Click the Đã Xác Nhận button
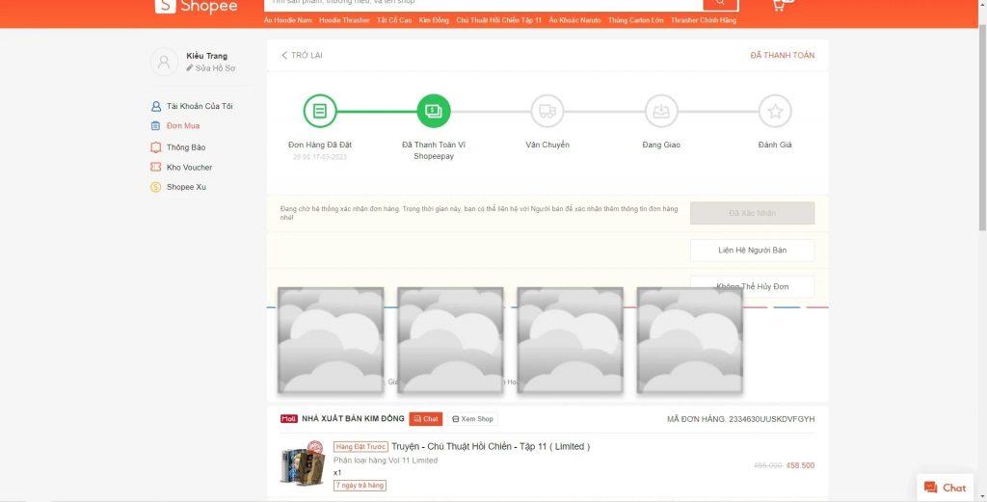The height and width of the screenshot is (502, 987). coord(752,213)
